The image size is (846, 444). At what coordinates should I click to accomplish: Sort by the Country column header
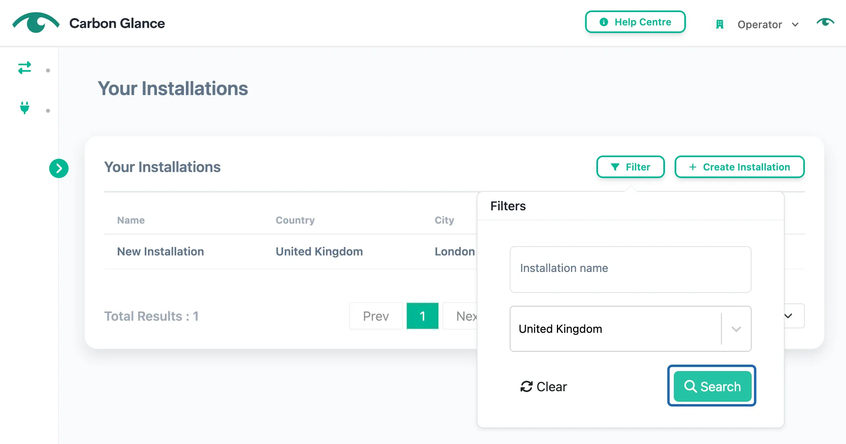click(295, 220)
